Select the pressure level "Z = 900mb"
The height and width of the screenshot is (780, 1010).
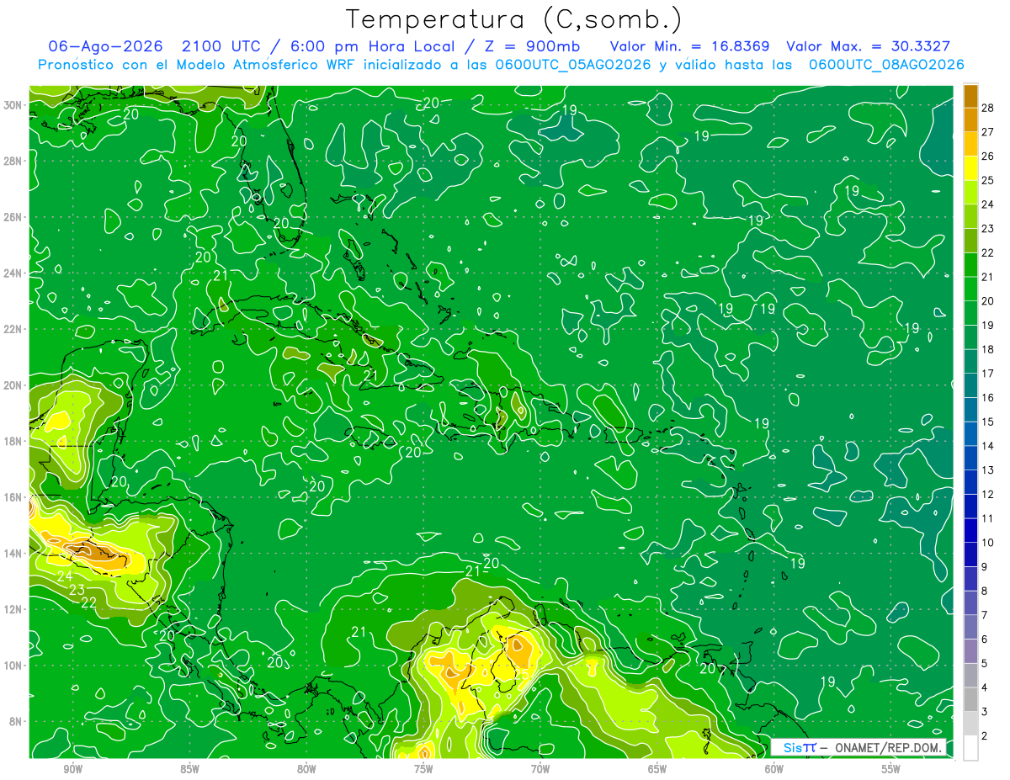tap(534, 46)
